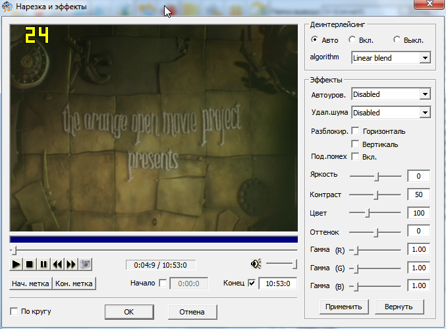Click the Яркость value field
Screen dimensions: 446x329
coord(418,176)
